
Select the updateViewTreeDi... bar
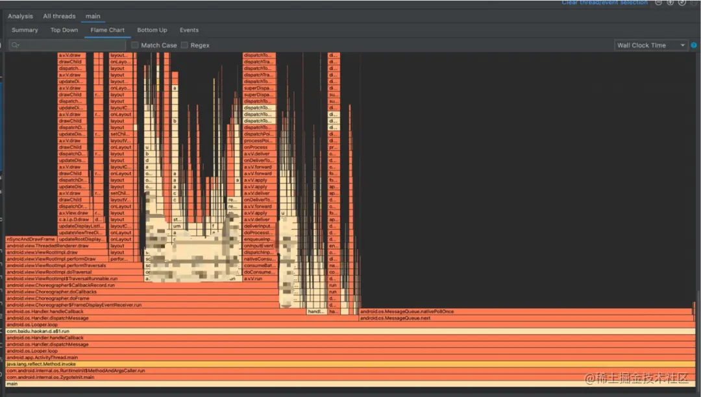[x=81, y=233]
